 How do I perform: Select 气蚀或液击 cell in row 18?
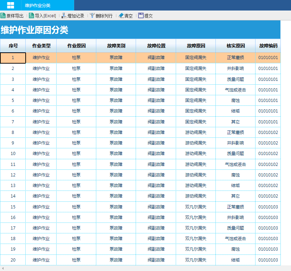[x=235, y=239]
